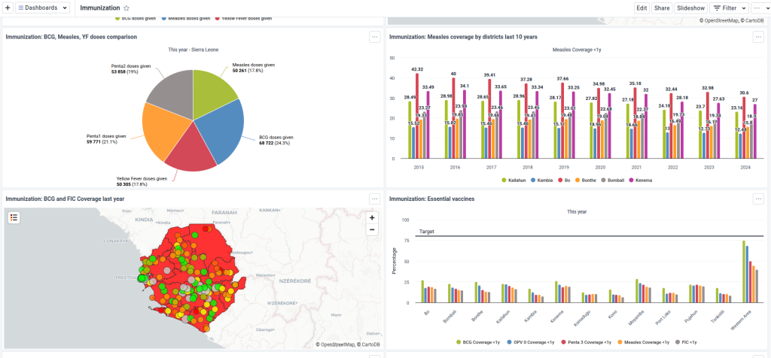Click the 'This year - Sierra Leone' subtitle

click(194, 50)
